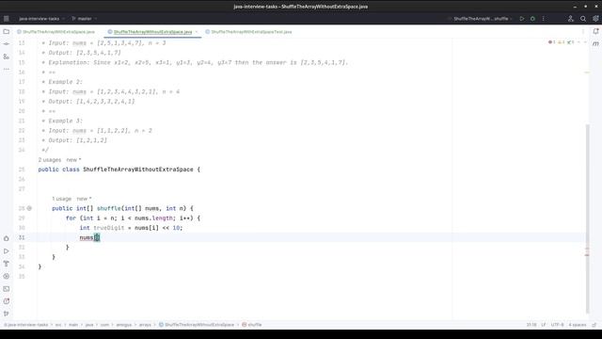Screen dimensions: 602x339
Task: Open java-interview-tasks project dropdown
Action: (x=41, y=19)
